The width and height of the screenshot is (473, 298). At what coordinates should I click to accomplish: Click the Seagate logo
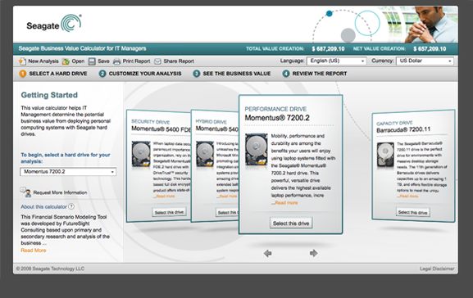(54, 23)
